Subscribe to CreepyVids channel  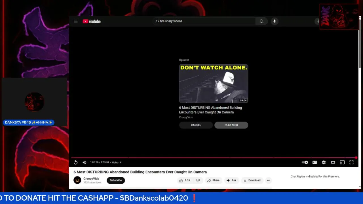tap(116, 180)
